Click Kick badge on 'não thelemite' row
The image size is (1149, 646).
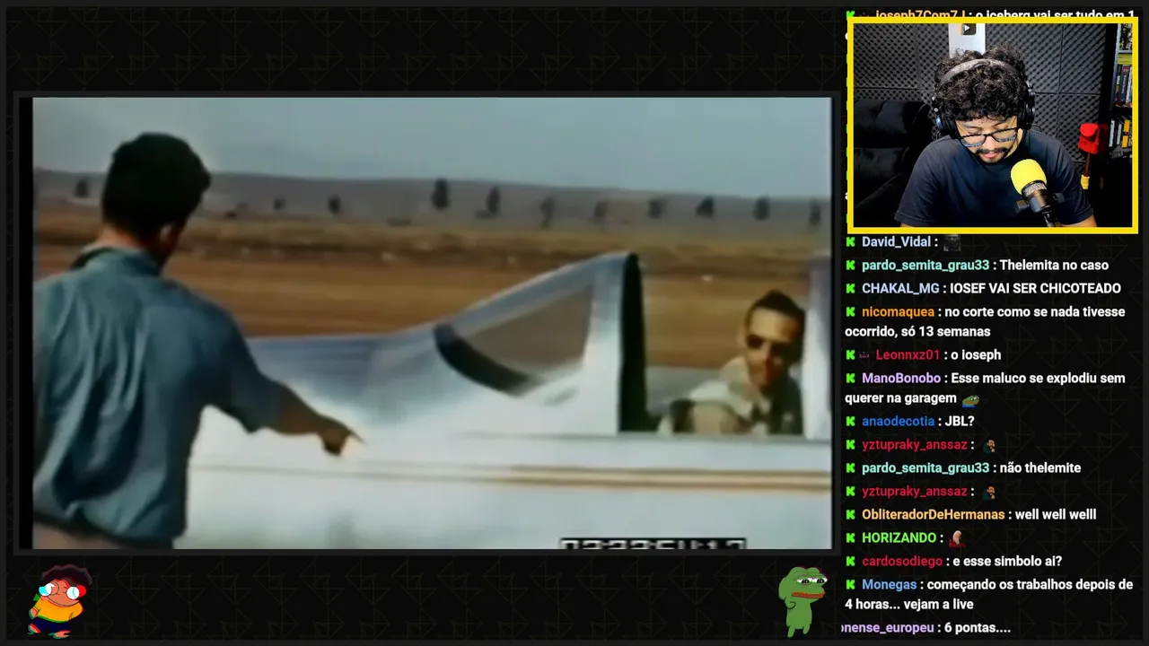850,467
